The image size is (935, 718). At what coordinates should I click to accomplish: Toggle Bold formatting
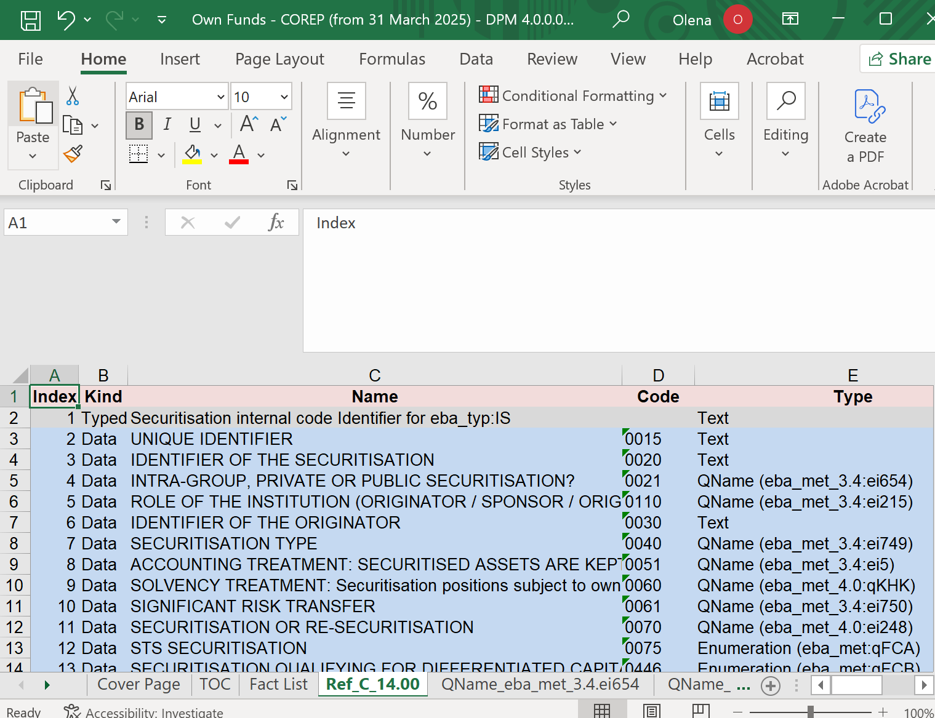139,125
